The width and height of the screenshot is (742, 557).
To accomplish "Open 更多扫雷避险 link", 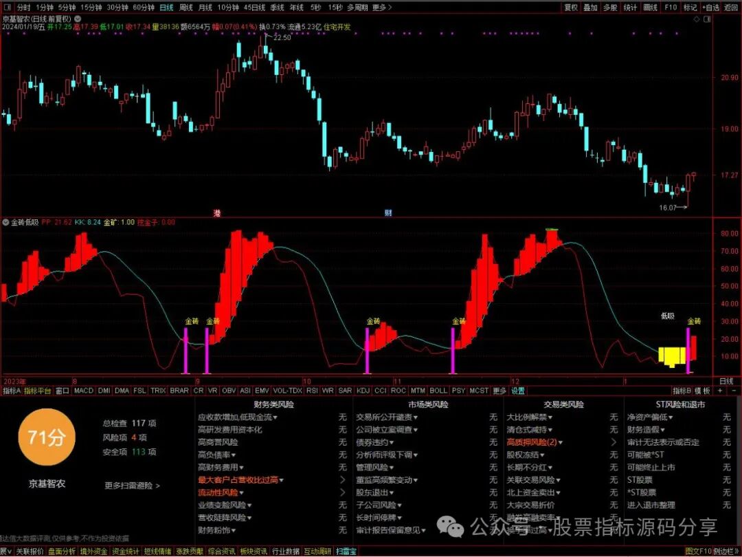I will (132, 485).
